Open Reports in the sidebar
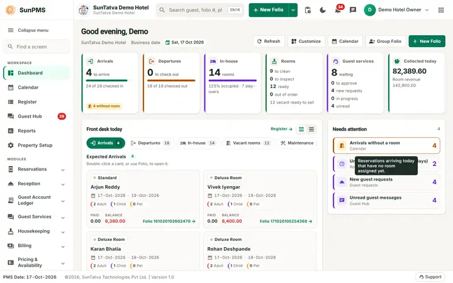 (x=36, y=131)
